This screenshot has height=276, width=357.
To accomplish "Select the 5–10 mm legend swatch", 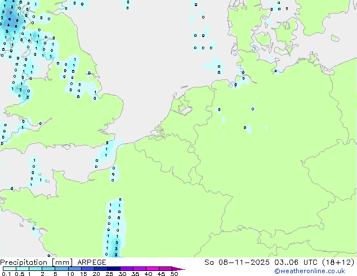I will 61,269.
